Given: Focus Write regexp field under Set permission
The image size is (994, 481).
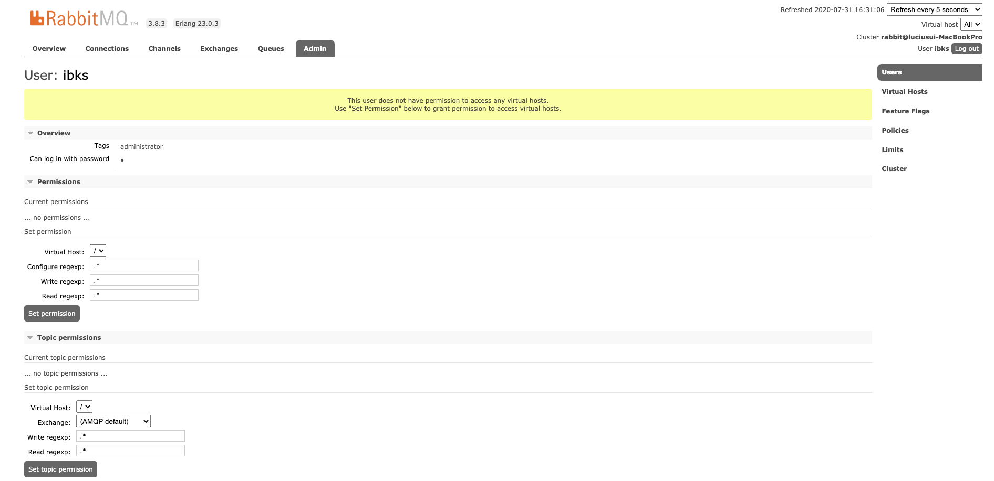Looking at the screenshot, I should pos(144,281).
